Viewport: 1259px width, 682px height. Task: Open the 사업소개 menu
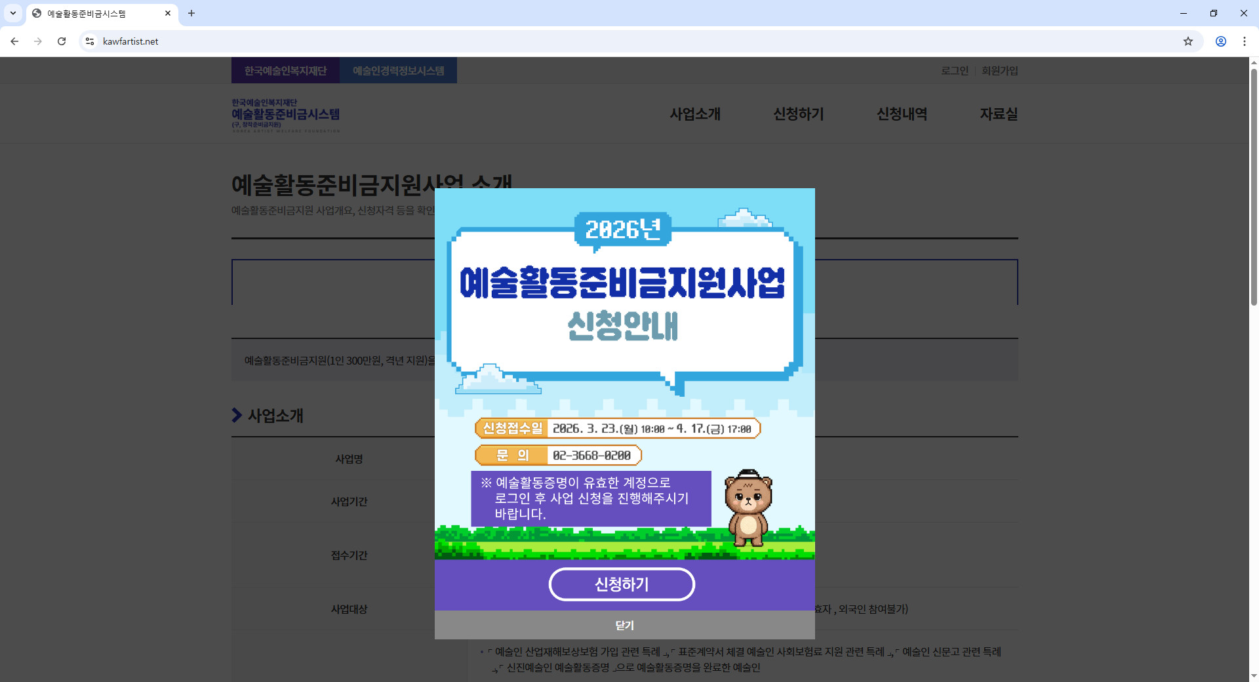pyautogui.click(x=695, y=114)
